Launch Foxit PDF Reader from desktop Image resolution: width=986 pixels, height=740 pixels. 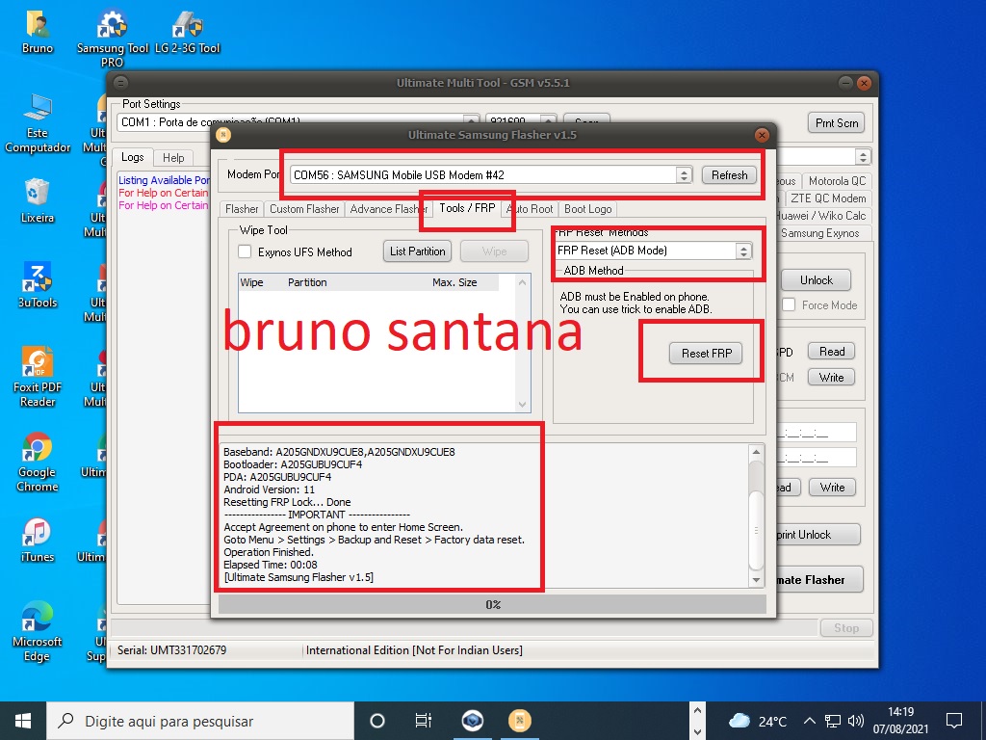[38, 365]
